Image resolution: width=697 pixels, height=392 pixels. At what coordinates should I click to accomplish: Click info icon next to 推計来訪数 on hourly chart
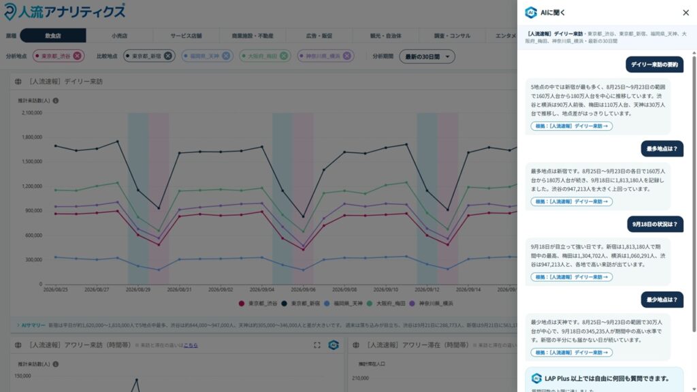point(56,364)
